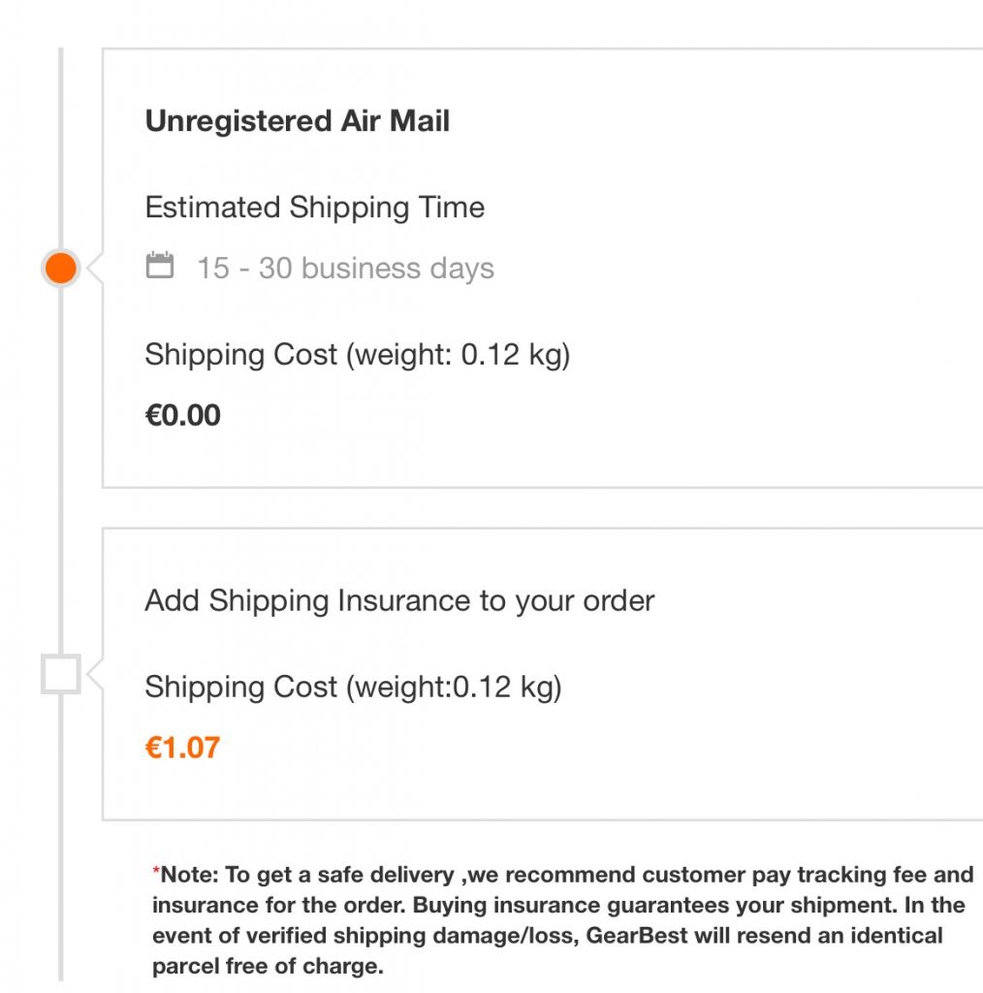Click the vertical line between radio and checkbox
Screen dimensions: 983x993
[x=61, y=470]
